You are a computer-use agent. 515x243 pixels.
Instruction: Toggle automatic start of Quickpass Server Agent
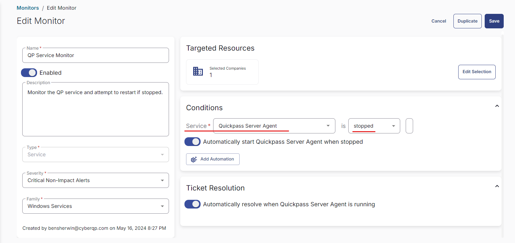click(193, 142)
